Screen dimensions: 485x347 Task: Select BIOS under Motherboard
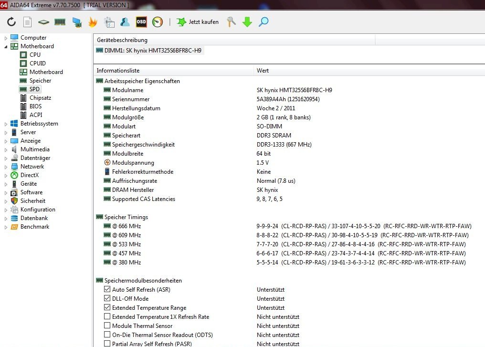[x=35, y=106]
